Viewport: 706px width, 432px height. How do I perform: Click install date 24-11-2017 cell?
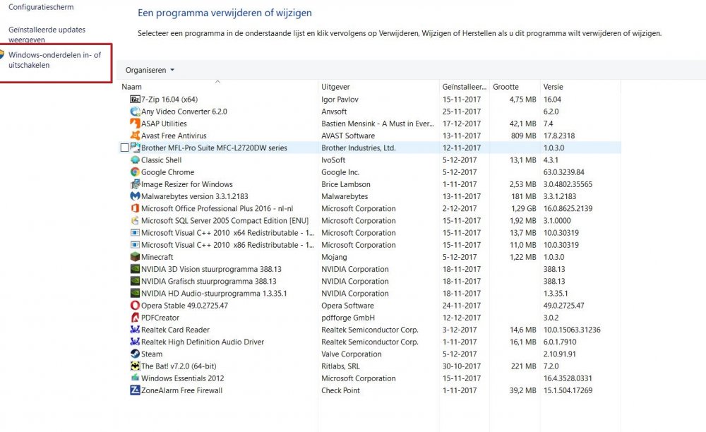point(462,306)
